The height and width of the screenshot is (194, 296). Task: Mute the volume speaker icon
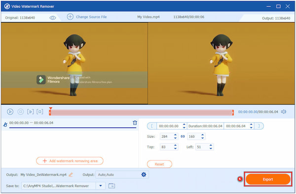(x=283, y=112)
